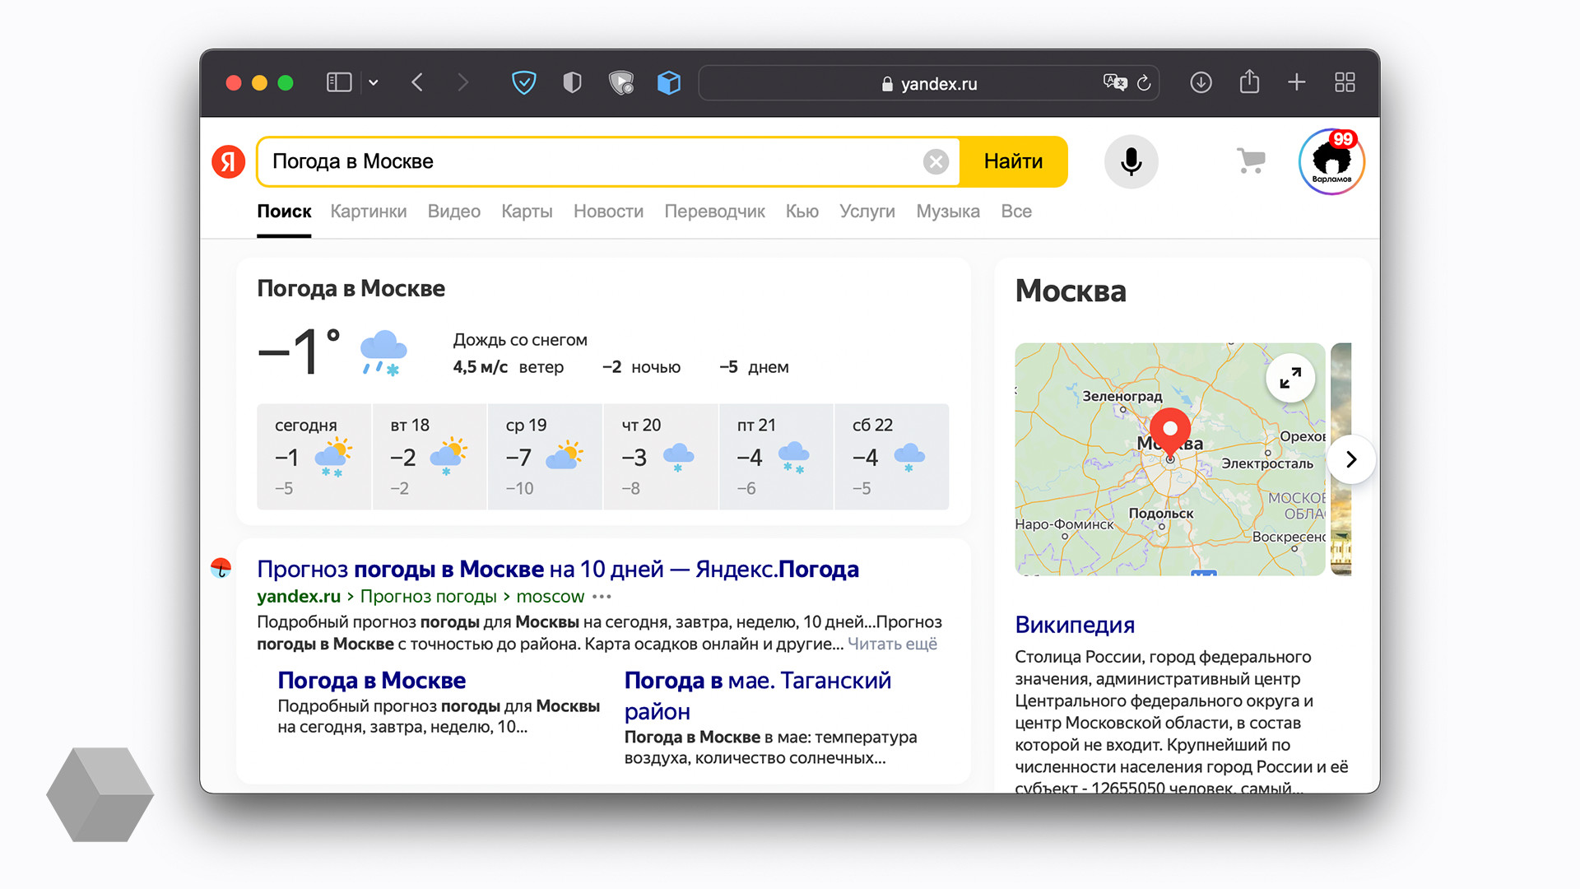This screenshot has height=889, width=1580.
Task: Open the blue cube extension
Action: click(x=669, y=82)
